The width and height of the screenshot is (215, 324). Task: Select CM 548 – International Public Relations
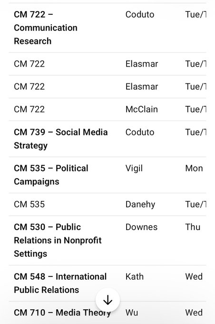click(60, 283)
